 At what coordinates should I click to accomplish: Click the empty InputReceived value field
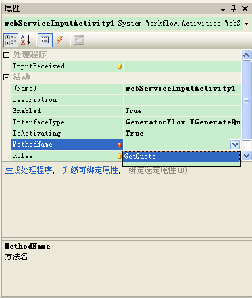pos(182,66)
